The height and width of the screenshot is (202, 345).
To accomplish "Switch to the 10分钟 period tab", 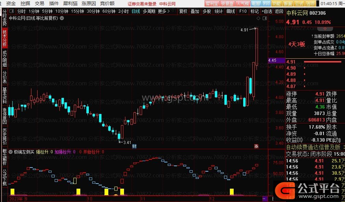I will (61, 11).
